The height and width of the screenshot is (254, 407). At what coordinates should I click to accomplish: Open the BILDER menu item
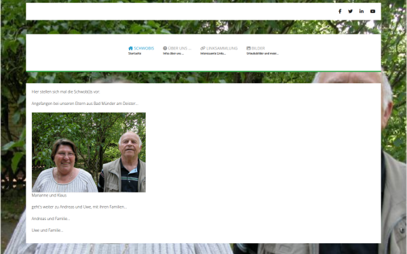point(258,48)
